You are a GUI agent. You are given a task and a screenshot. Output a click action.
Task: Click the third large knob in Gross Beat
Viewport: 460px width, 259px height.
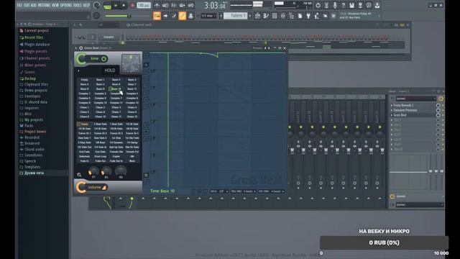tap(121, 171)
